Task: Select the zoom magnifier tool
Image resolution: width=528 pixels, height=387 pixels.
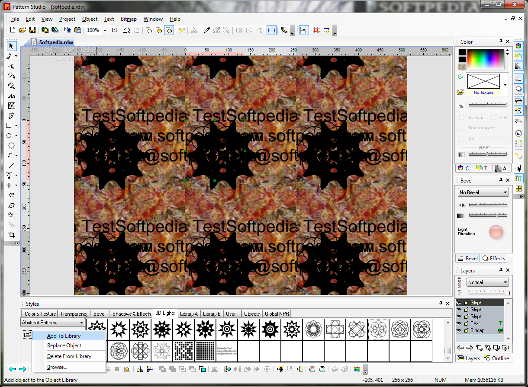Action: pyautogui.click(x=12, y=86)
